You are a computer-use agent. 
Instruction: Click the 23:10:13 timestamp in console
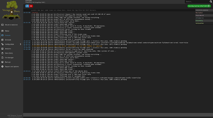point(27,79)
